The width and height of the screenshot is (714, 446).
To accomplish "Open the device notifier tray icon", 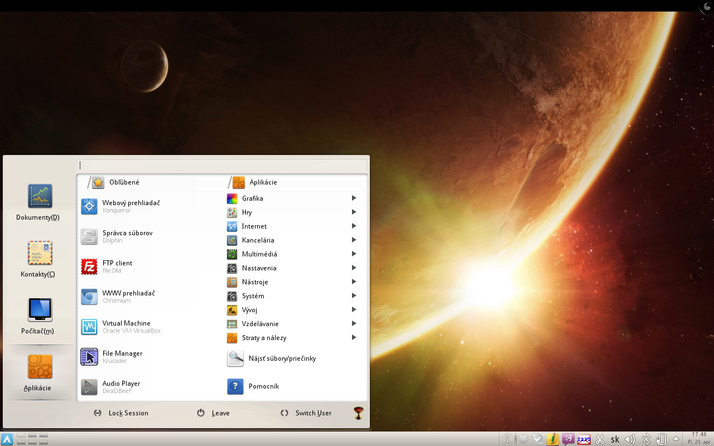I will [x=662, y=439].
